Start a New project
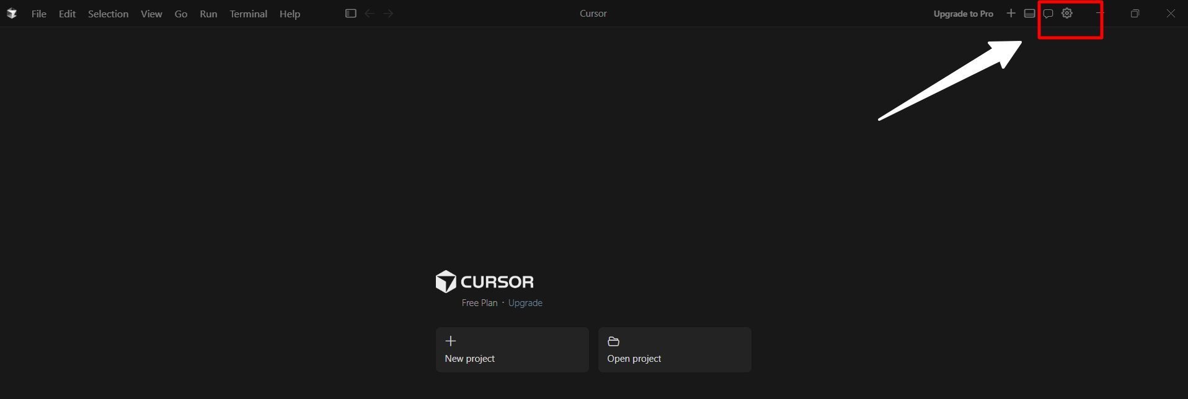The image size is (1188, 399). (512, 350)
